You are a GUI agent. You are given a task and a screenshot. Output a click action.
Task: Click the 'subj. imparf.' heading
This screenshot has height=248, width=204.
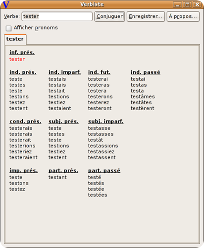click(x=105, y=122)
